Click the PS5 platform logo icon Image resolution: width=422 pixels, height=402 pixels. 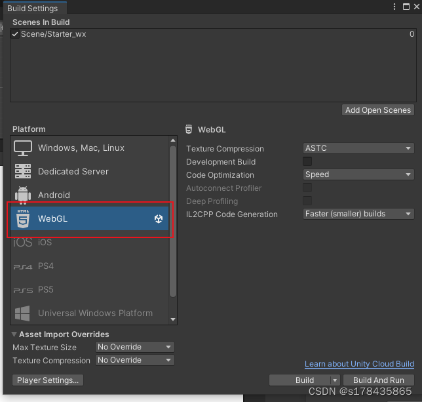pos(23,291)
